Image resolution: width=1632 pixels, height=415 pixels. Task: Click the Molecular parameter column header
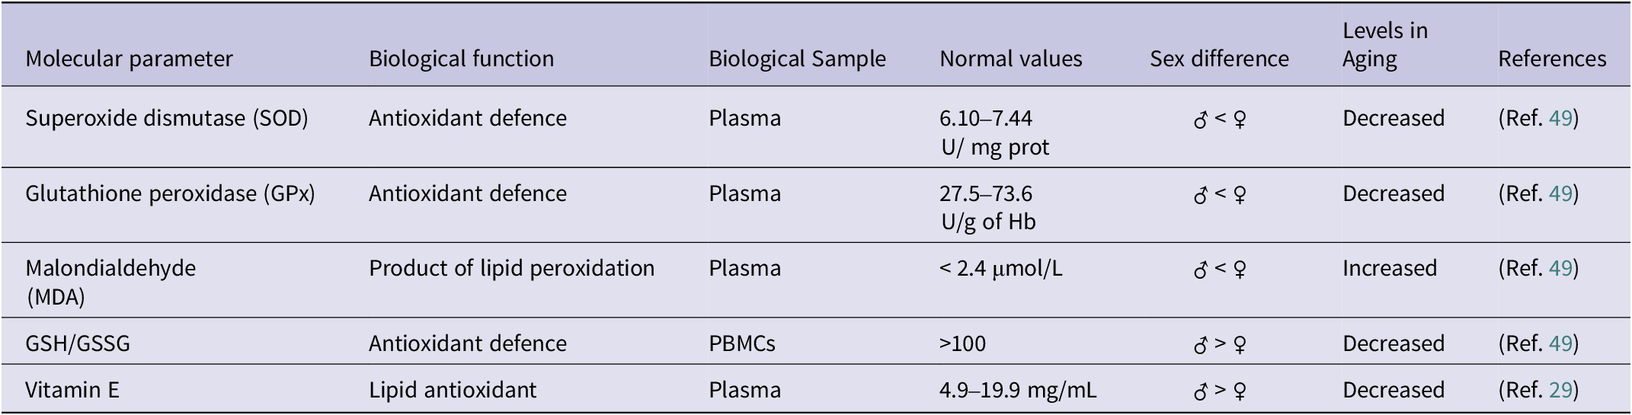[x=129, y=59]
